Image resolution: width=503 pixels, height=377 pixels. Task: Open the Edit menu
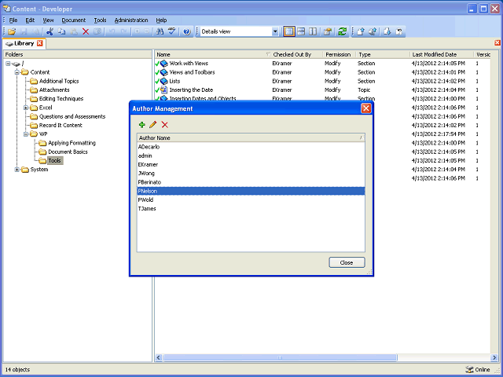30,20
